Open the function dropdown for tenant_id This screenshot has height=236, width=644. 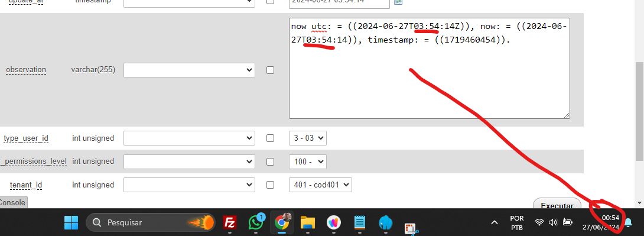(x=189, y=185)
